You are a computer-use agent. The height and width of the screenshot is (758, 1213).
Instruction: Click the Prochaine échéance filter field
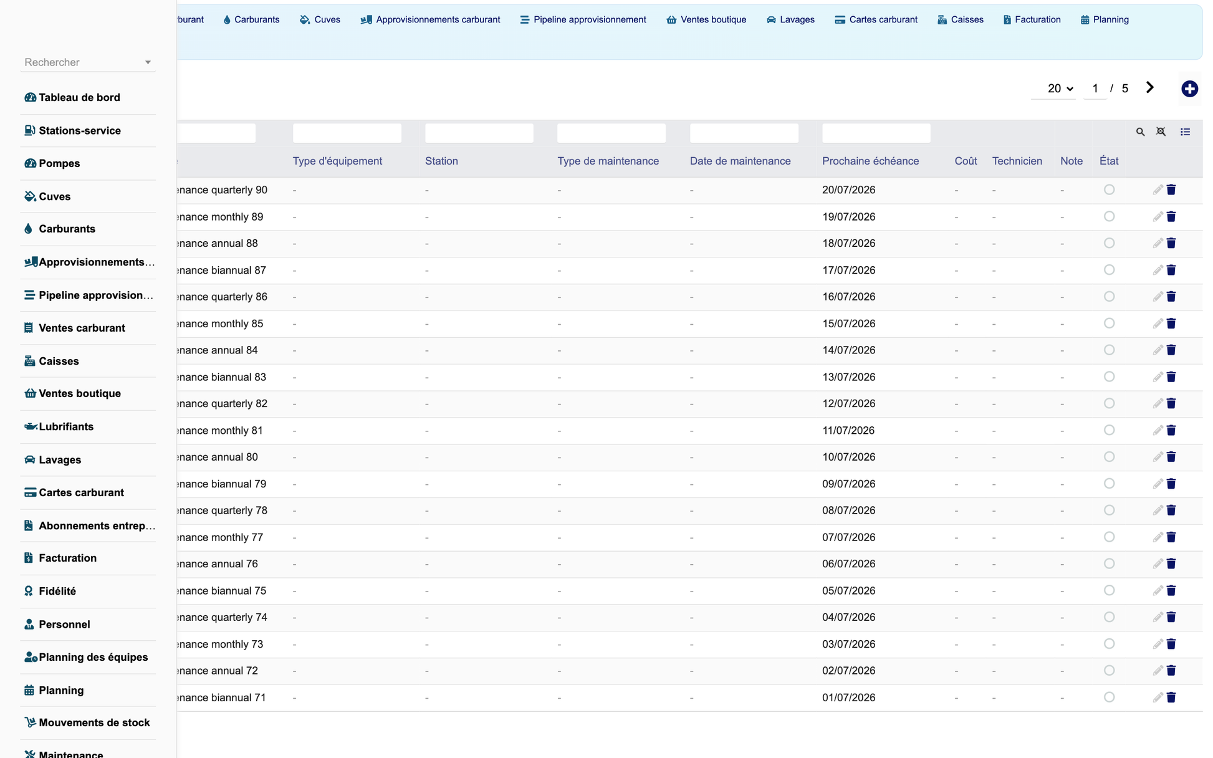876,133
